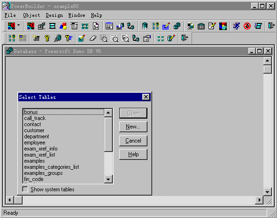Click the ODBC configure icon in toolbar
Image resolution: width=277 pixels, height=218 pixels.
pyautogui.click(x=145, y=26)
